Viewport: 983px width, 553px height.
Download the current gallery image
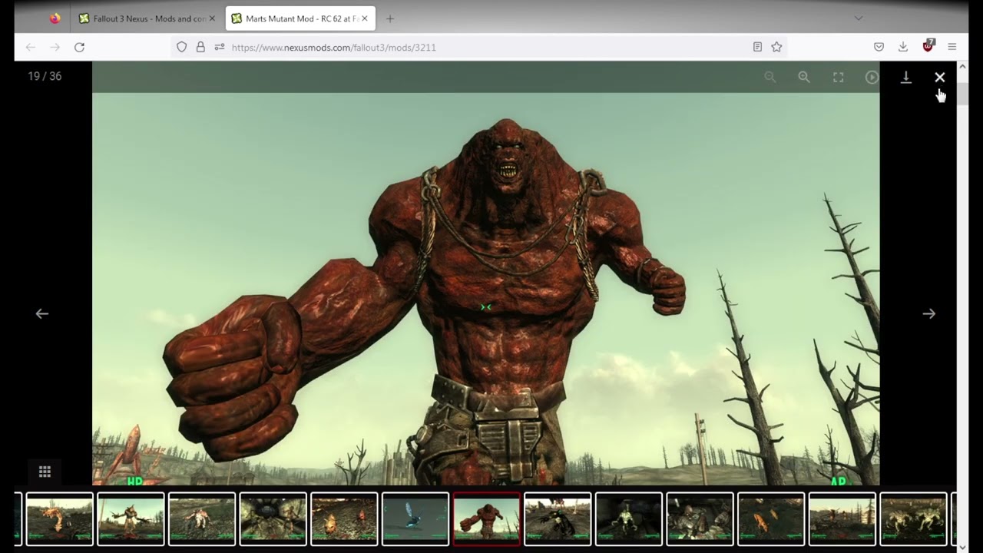(905, 77)
